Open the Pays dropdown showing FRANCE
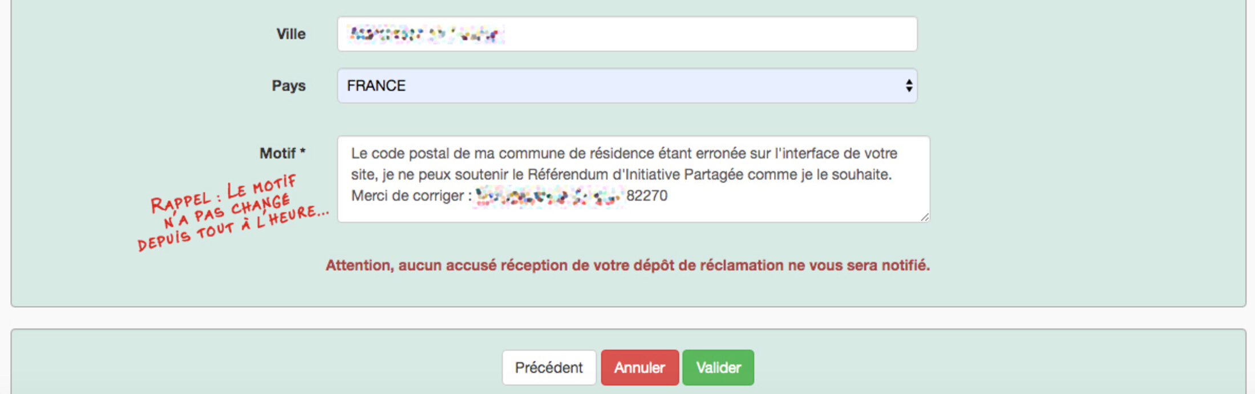Screen dimensions: 1255x394 [626, 86]
